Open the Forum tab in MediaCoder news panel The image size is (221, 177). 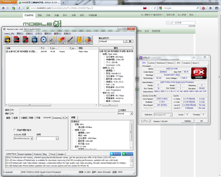click(x=53, y=154)
